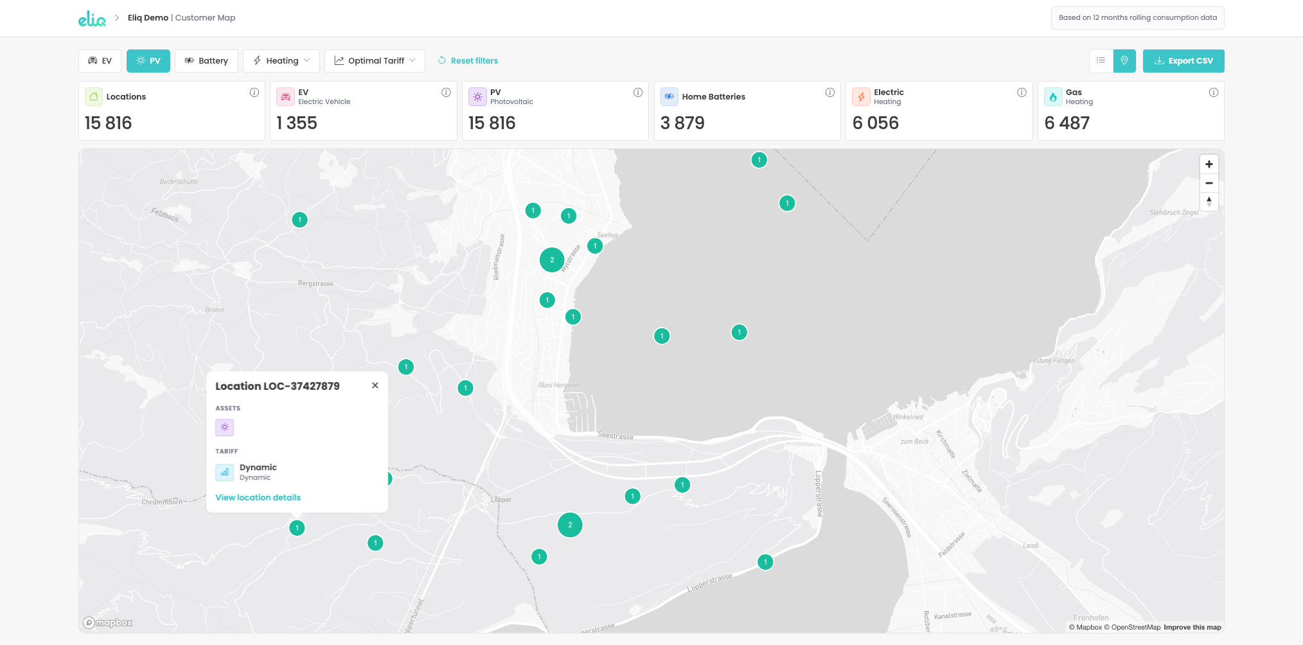Reset map bearing to north
Screen dimensions: 1303x645
pos(1209,202)
